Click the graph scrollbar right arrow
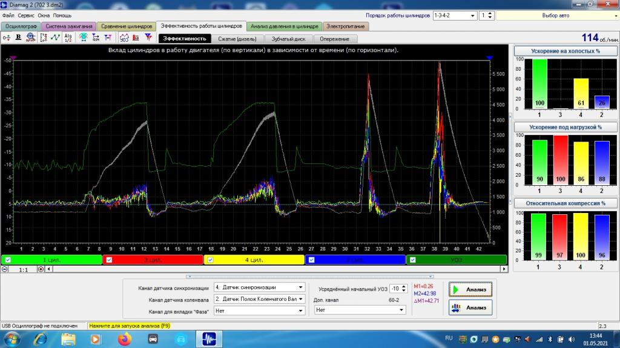This screenshot has height=348, width=620. coord(504,269)
